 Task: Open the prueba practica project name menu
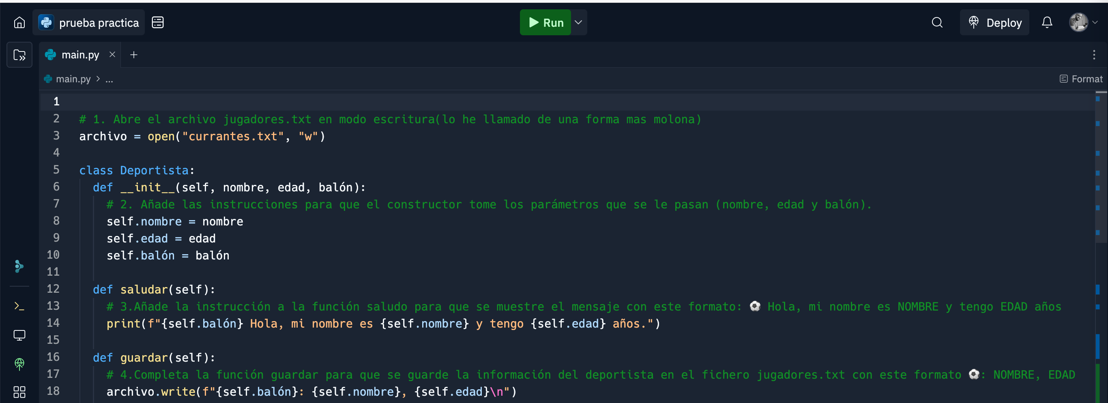click(89, 22)
